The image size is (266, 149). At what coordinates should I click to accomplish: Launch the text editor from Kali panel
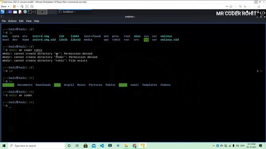pos(20,12)
